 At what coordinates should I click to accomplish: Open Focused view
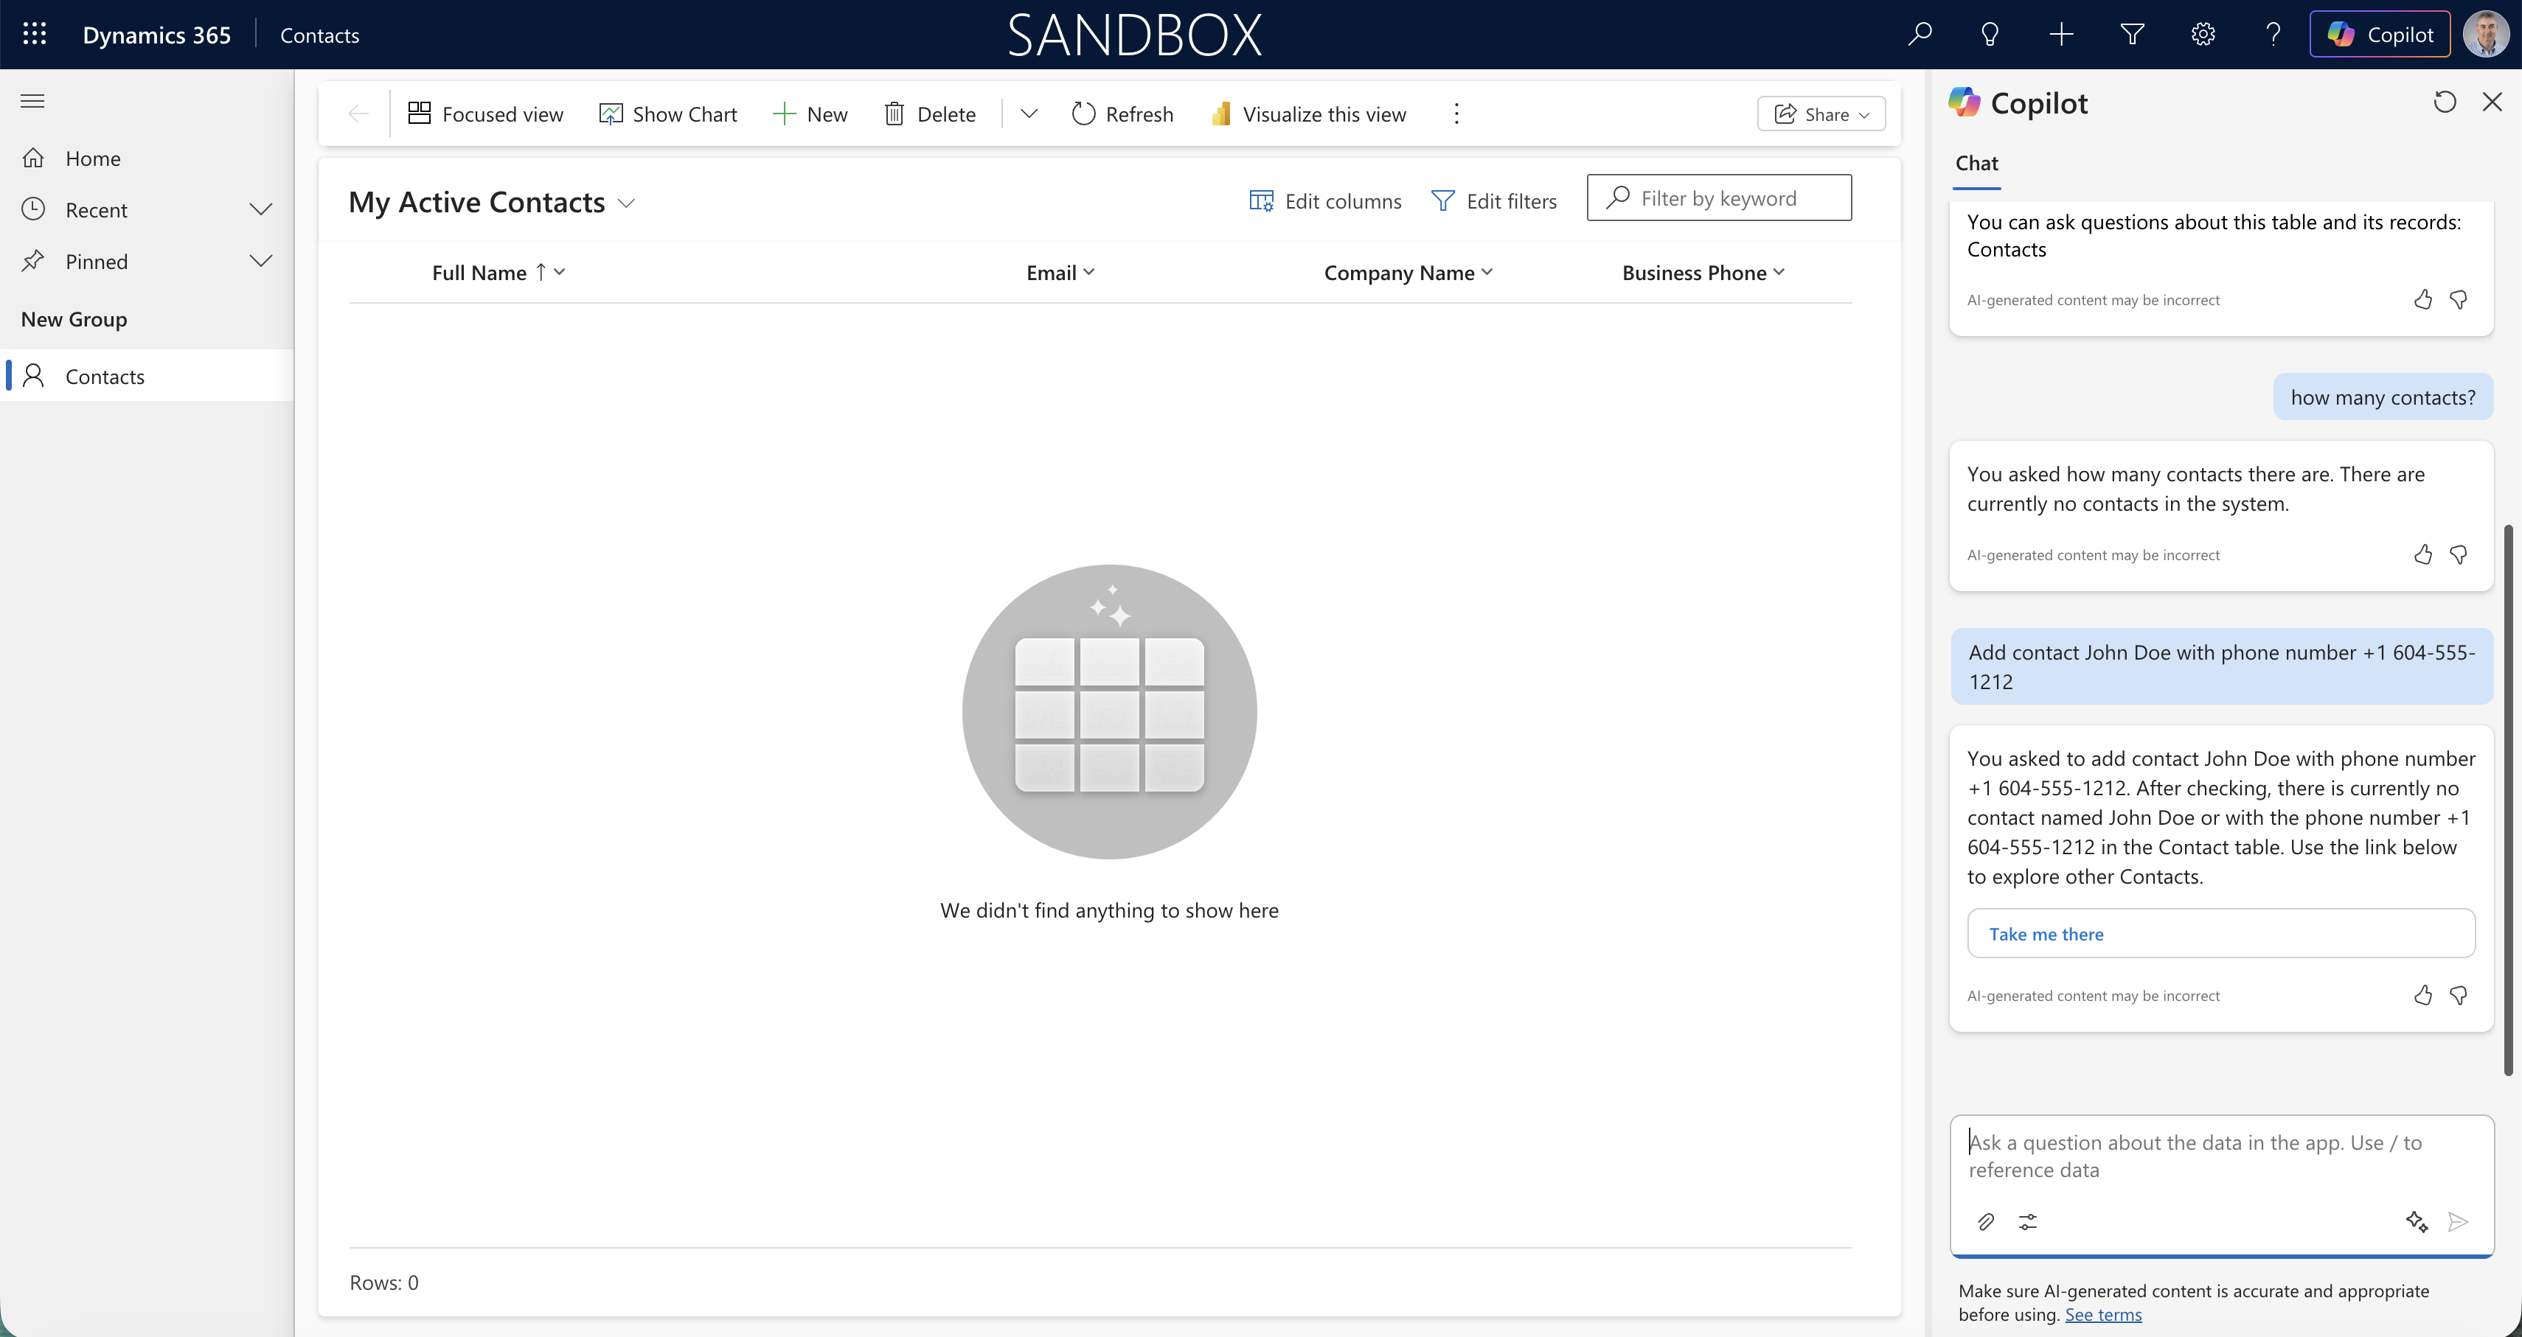coord(486,114)
